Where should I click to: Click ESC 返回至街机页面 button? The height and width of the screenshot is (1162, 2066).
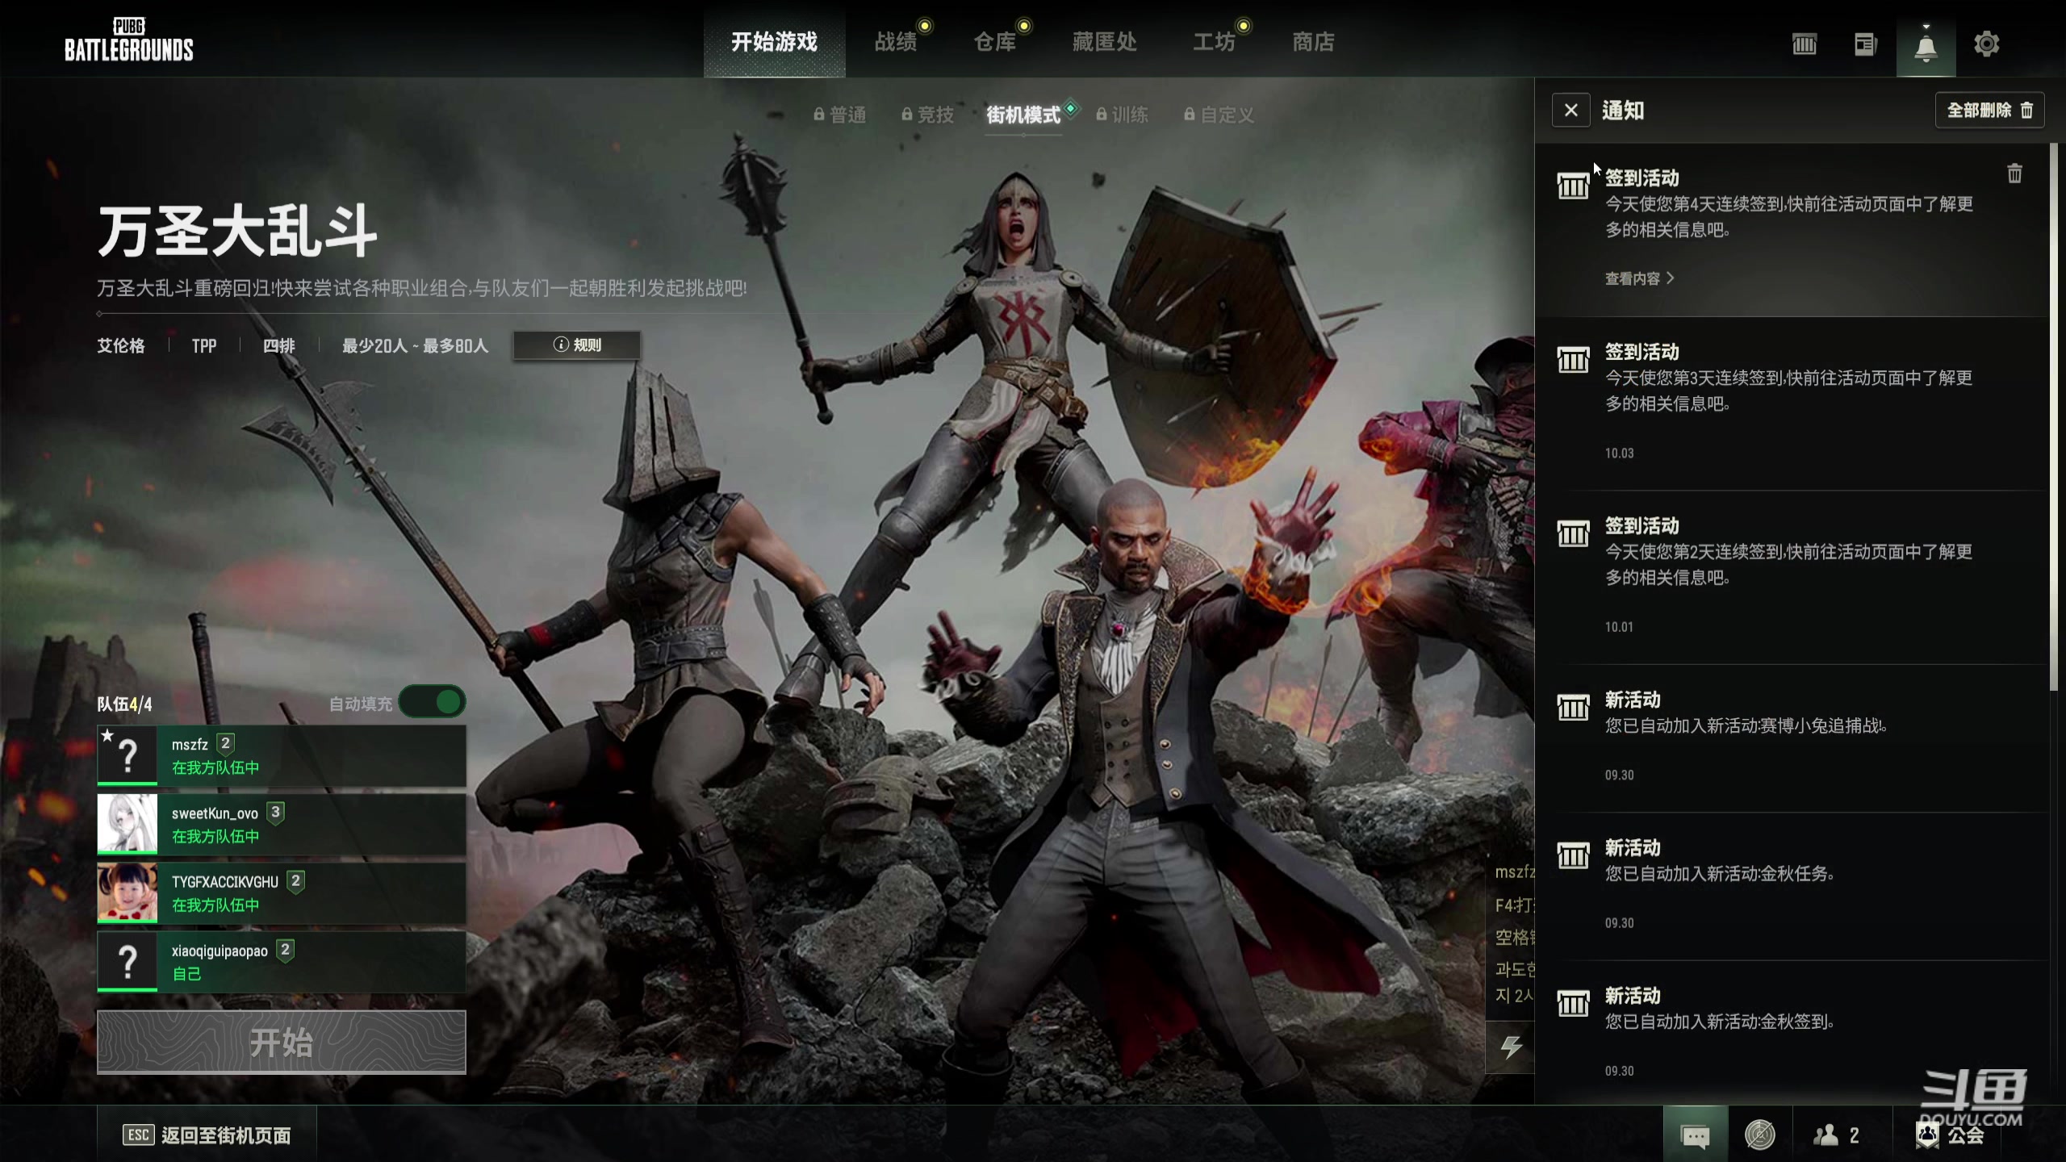207,1135
